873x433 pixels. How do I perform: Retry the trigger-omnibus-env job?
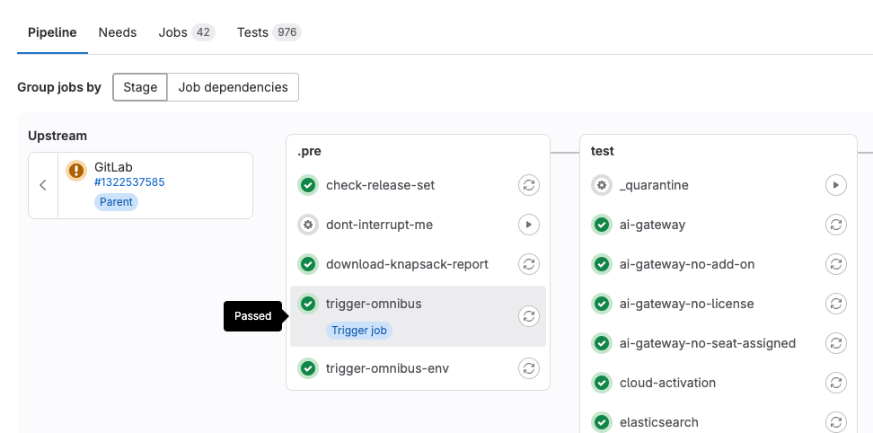click(x=529, y=368)
